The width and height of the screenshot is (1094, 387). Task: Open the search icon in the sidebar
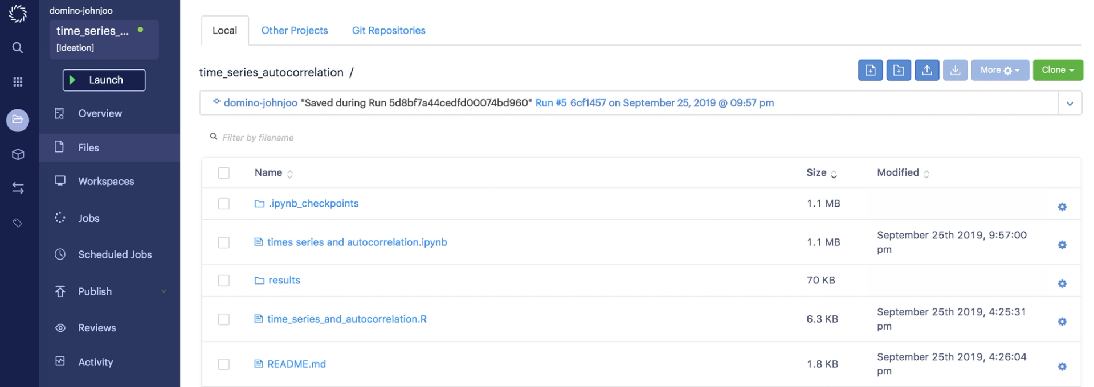click(x=17, y=48)
